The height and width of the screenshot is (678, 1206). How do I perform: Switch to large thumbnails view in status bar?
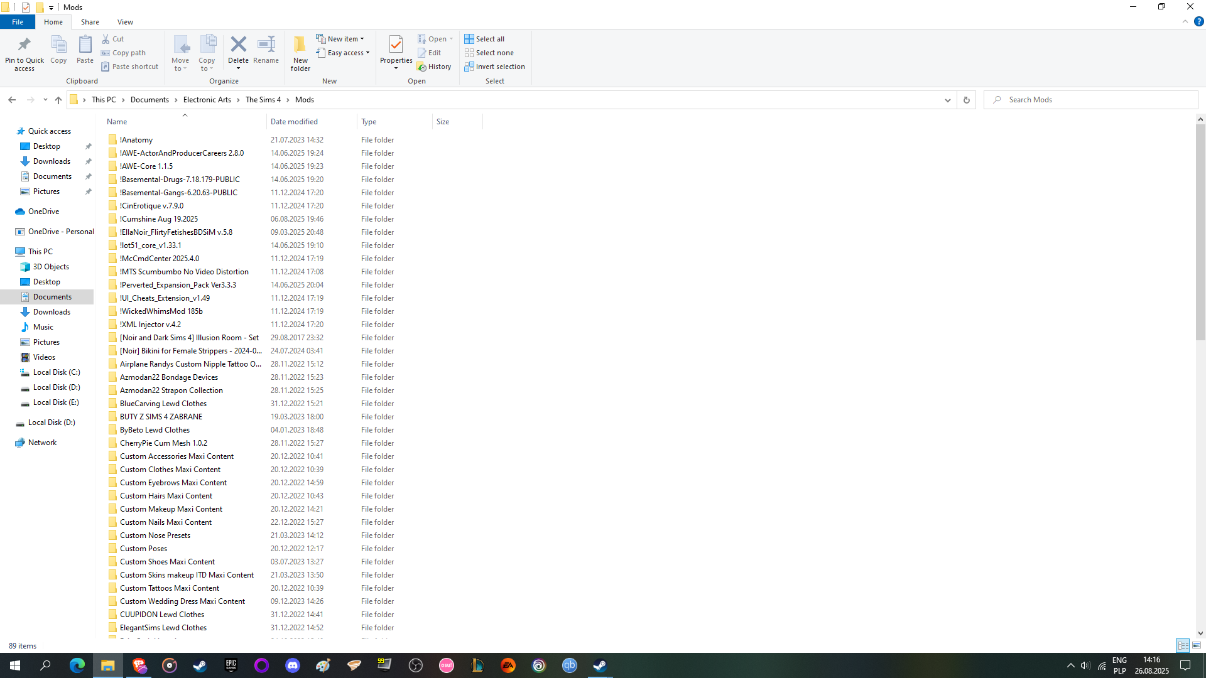(x=1197, y=645)
